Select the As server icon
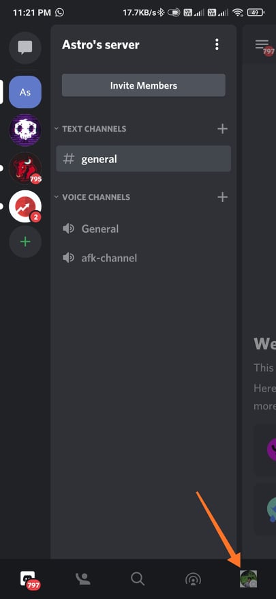The height and width of the screenshot is (599, 276). [25, 92]
